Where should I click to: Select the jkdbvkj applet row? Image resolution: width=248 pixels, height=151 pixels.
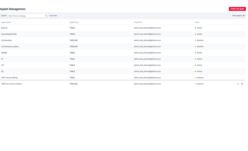[4, 28]
